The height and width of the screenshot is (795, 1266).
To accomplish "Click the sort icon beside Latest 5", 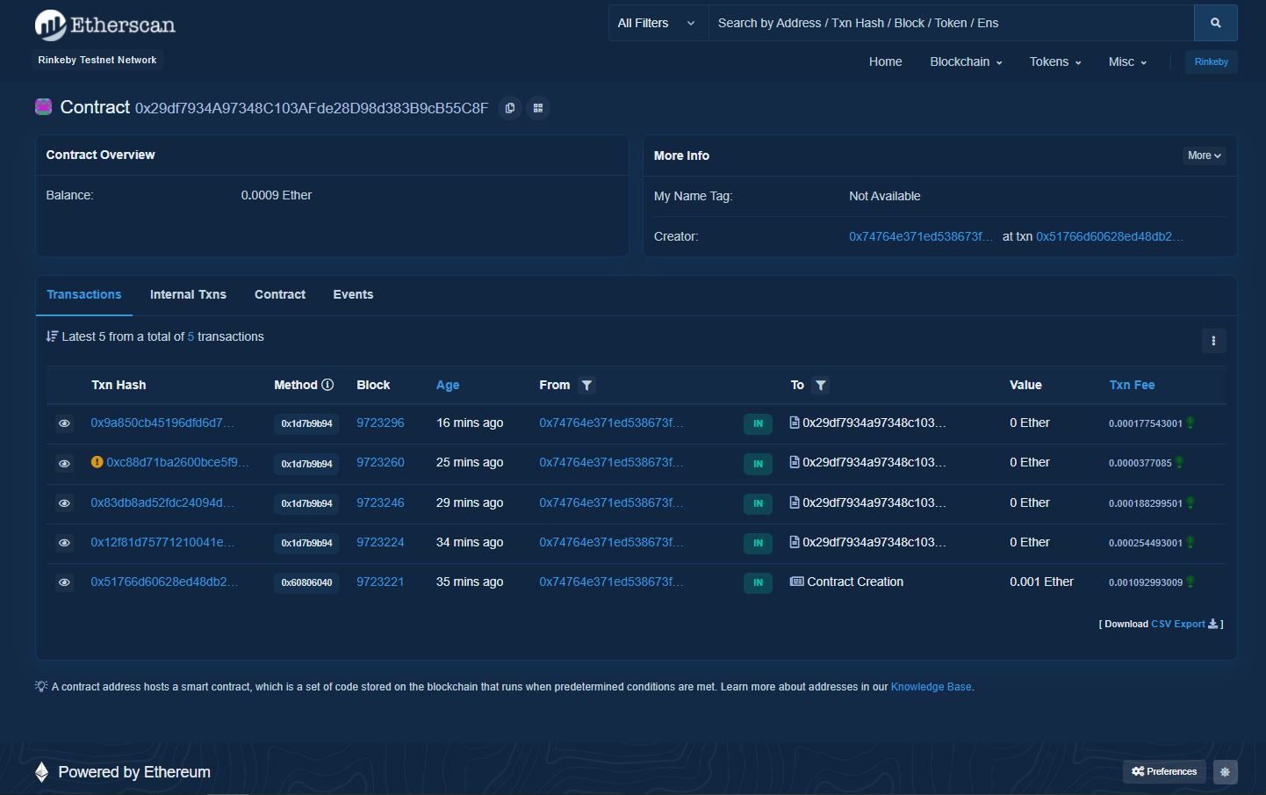I will point(52,336).
